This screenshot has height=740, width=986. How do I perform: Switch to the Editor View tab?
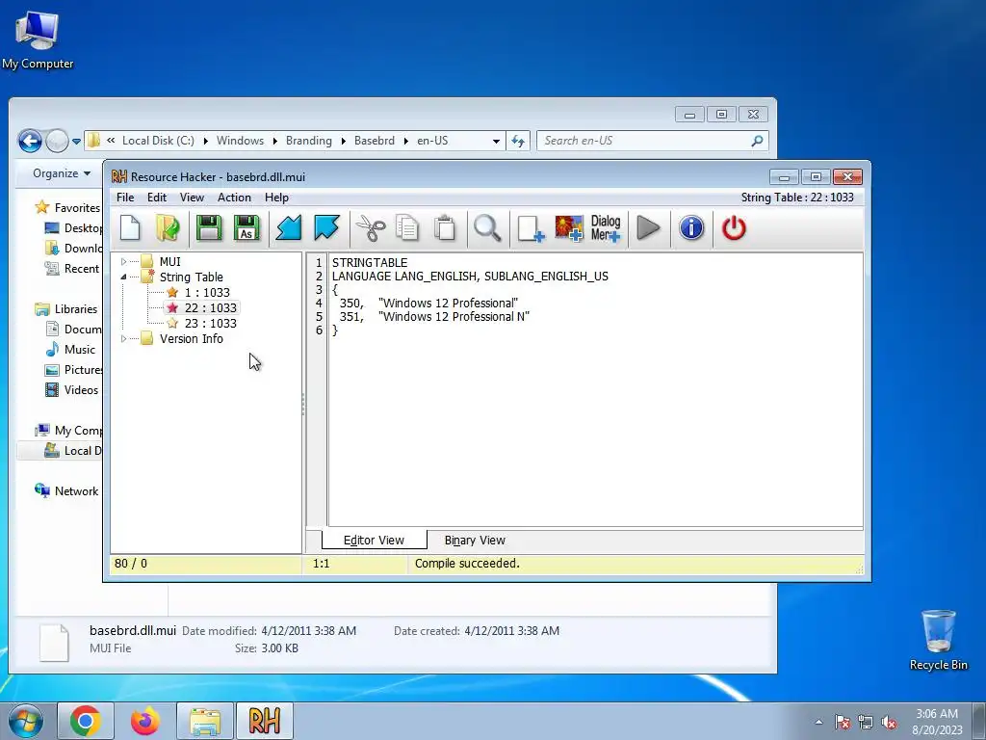[x=374, y=540]
